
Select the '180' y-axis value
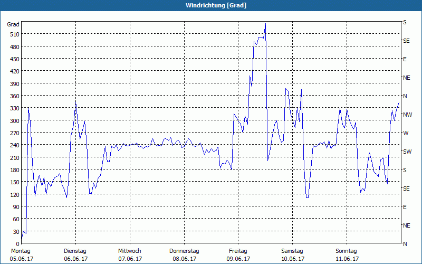coord(15,170)
